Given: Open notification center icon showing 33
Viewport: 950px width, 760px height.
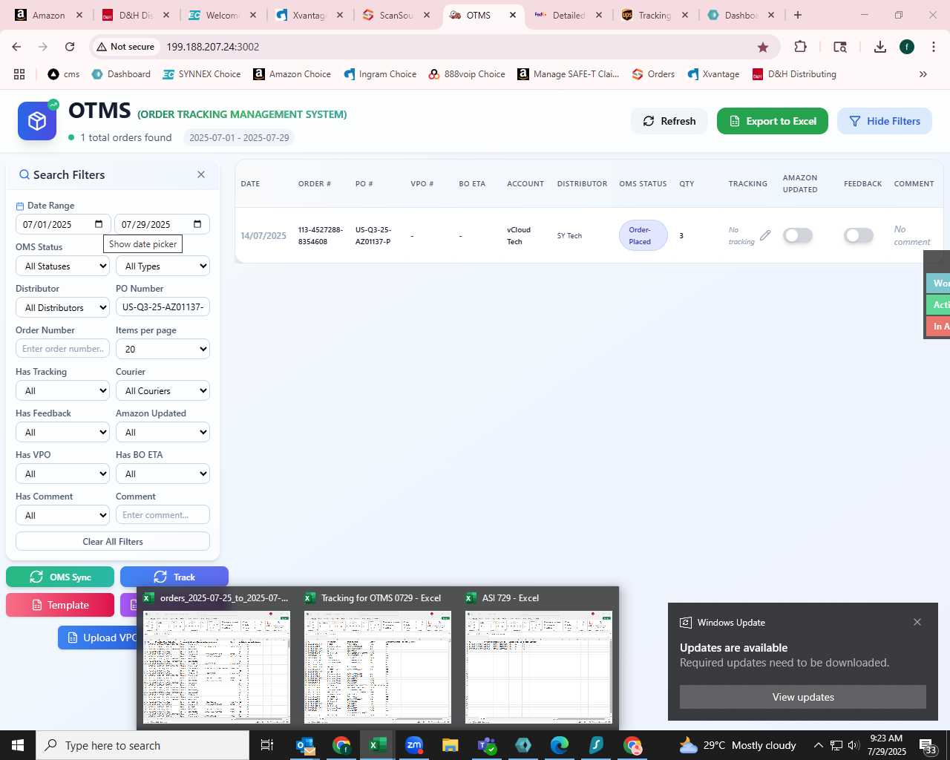Looking at the screenshot, I should point(928,746).
